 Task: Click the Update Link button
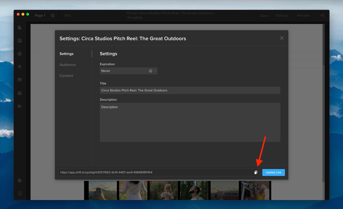click(273, 172)
